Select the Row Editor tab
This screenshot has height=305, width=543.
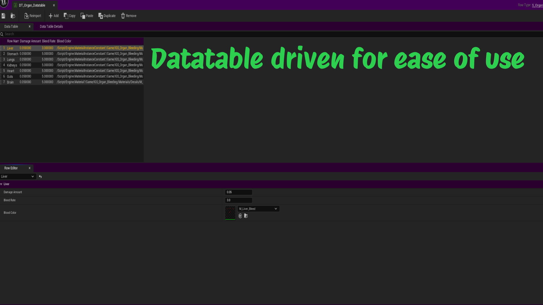click(x=11, y=168)
